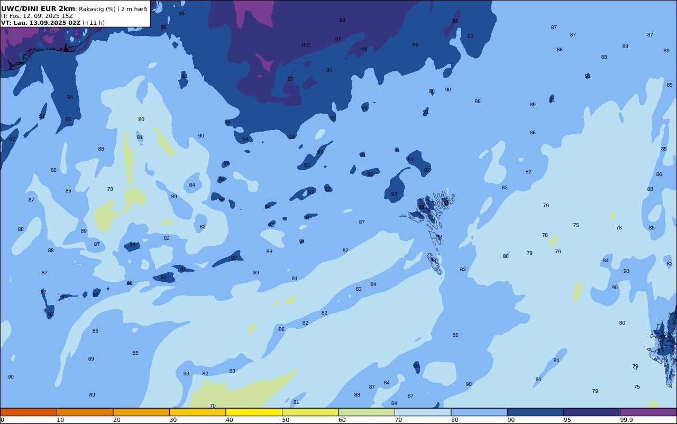The width and height of the screenshot is (677, 424).
Task: Click the '0' legend tick label
Action: click(2, 420)
